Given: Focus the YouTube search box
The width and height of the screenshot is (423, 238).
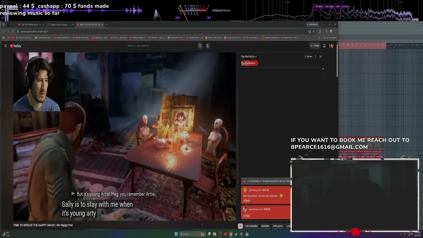Looking at the screenshot, I should point(162,46).
